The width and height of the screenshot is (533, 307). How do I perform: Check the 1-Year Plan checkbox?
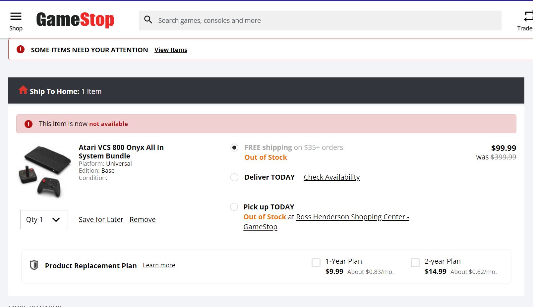pos(316,263)
